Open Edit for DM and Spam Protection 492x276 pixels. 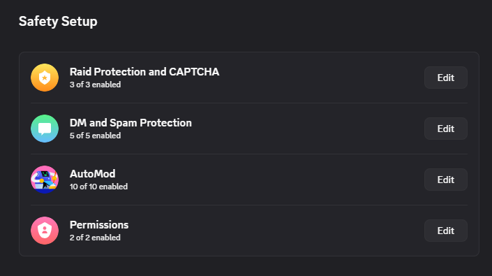pyautogui.click(x=445, y=129)
